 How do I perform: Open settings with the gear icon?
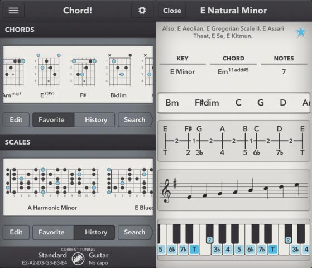(x=142, y=11)
